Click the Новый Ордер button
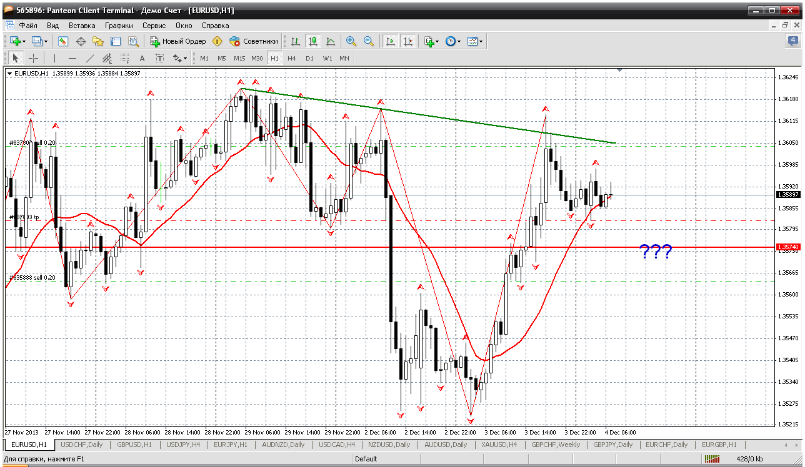The image size is (805, 467). pos(178,41)
